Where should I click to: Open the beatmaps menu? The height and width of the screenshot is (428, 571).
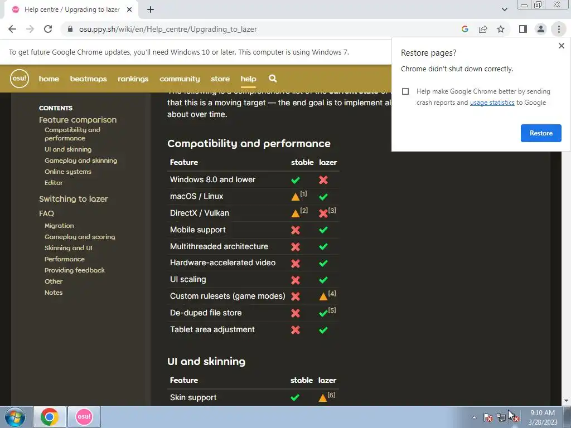(x=89, y=79)
